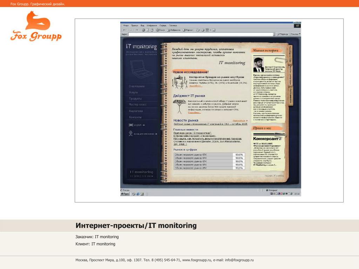Click the Stop loading toolbar icon
This screenshot has height=269, width=359.
[143, 30]
